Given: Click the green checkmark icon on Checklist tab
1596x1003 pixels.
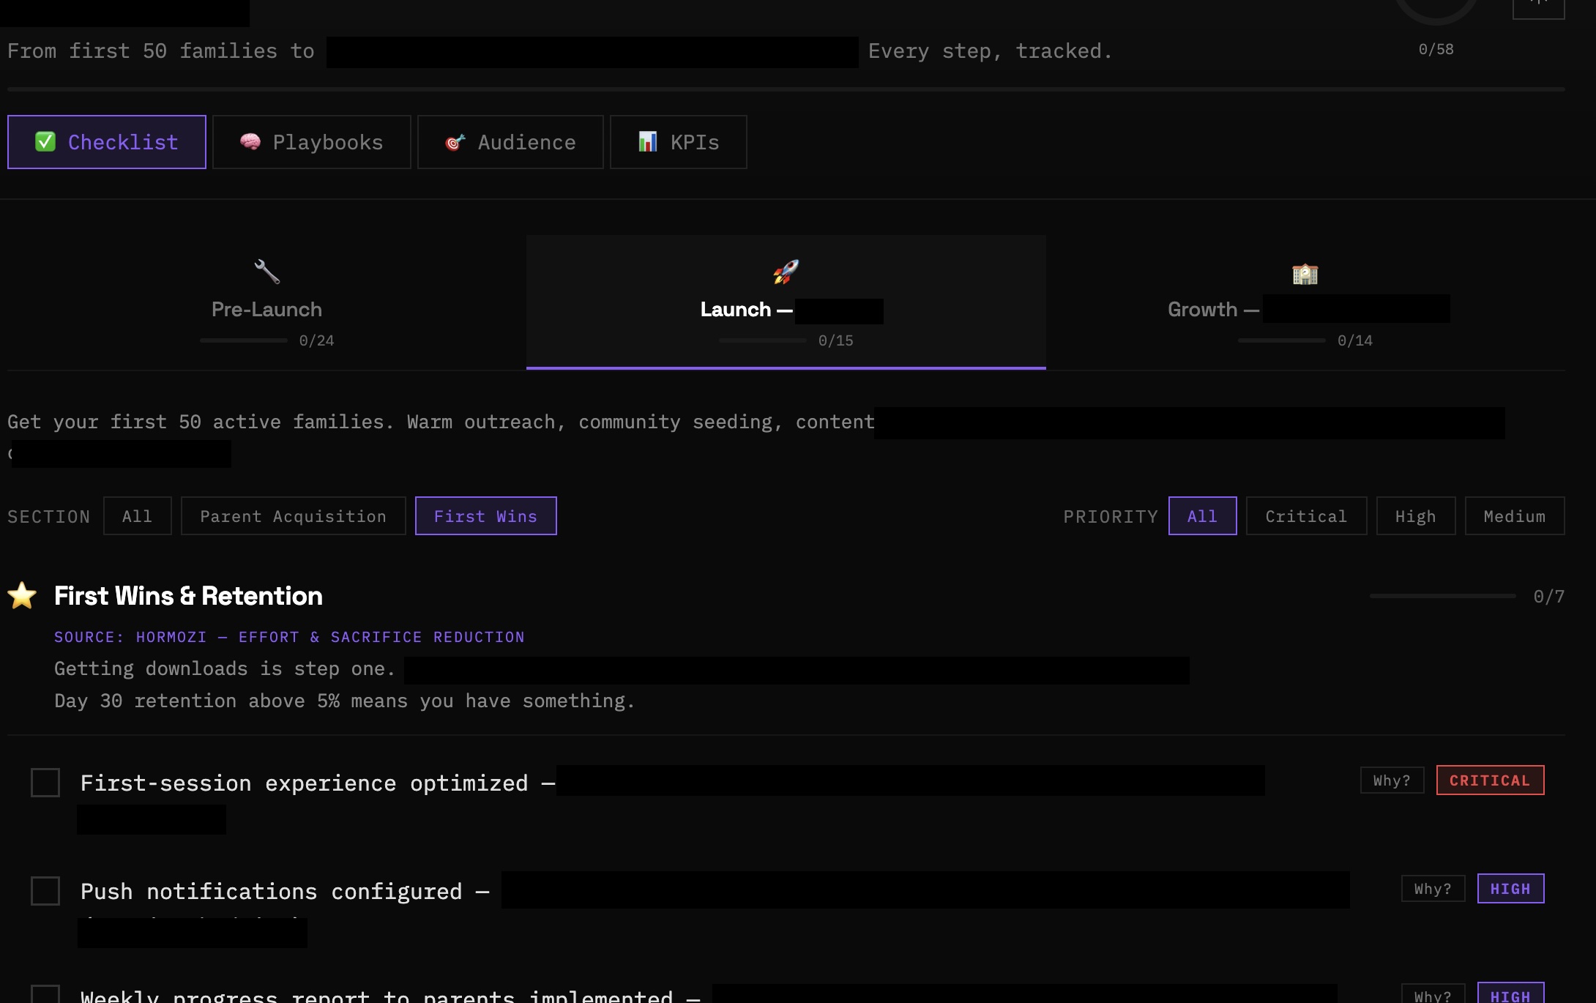Looking at the screenshot, I should (45, 141).
